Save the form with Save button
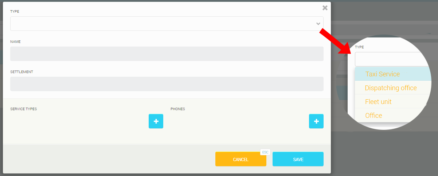 tap(298, 159)
